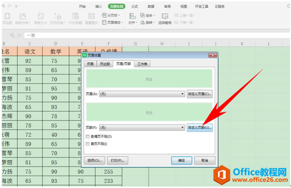Click the 自定义页眉(C)... button
Image resolution: width=291 pixels, height=188 pixels.
tap(200, 94)
